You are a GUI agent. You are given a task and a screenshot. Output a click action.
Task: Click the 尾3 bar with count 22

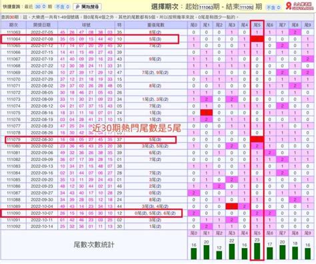[232, 252]
